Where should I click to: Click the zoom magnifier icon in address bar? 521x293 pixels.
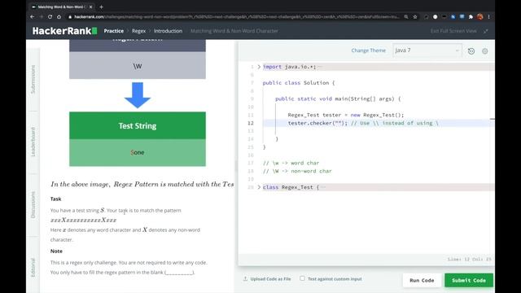click(x=406, y=16)
